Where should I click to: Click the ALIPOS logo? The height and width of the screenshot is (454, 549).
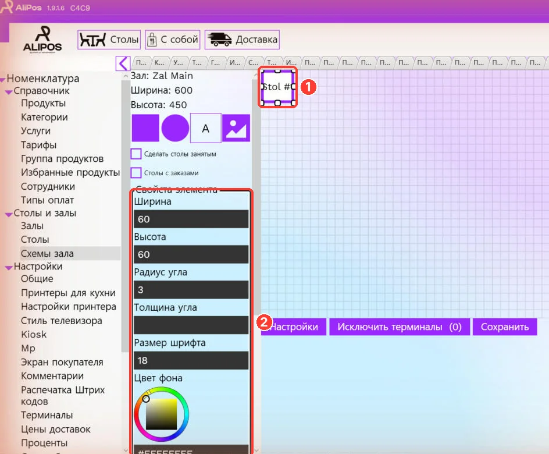[42, 40]
